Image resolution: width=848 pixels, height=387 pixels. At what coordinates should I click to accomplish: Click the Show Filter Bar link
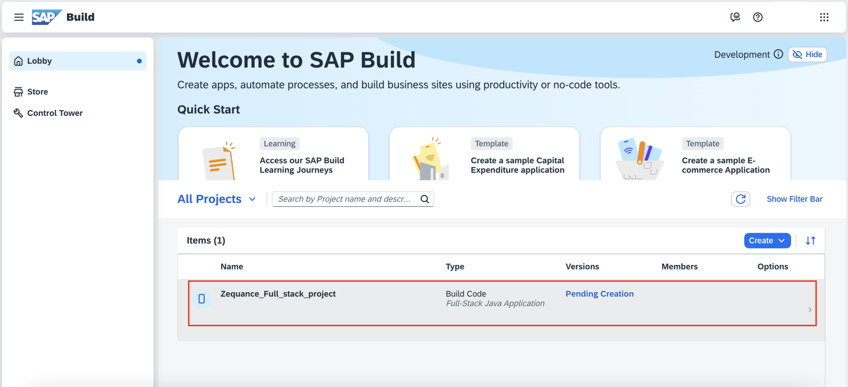tap(794, 199)
